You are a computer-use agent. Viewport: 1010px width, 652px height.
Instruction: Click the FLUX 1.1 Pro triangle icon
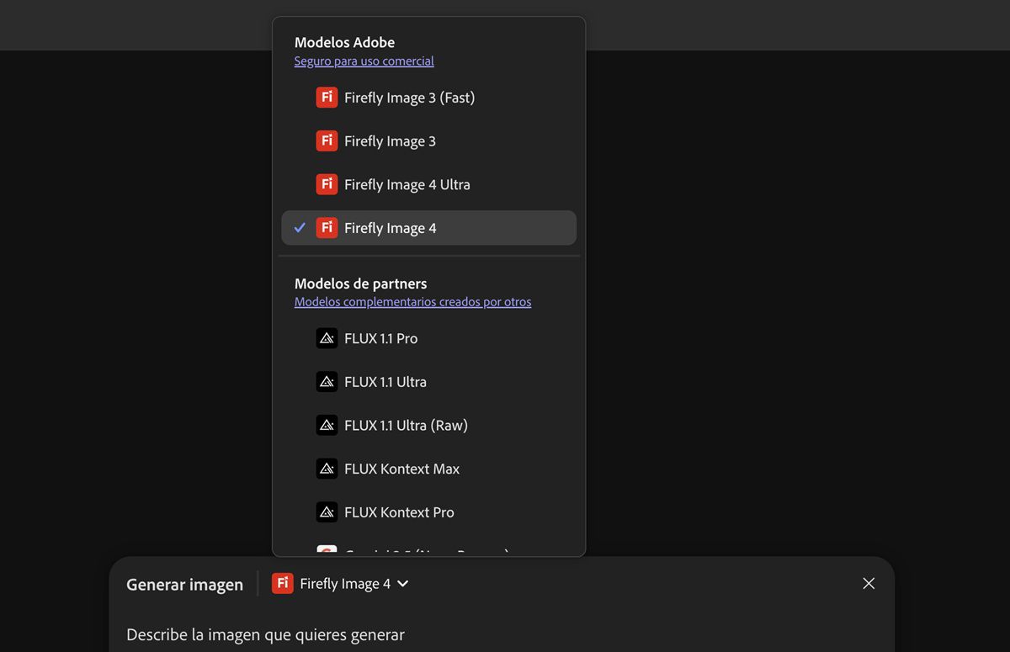[327, 338]
